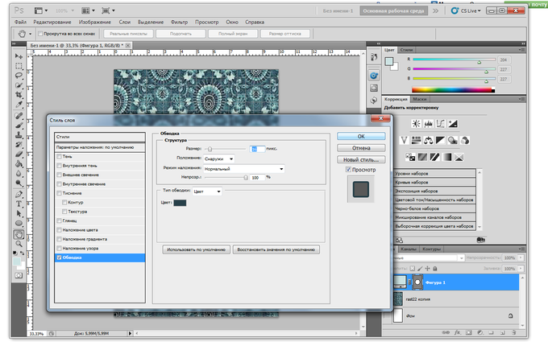Select the Crop tool
Image resolution: width=548 pixels, height=342 pixels.
19,95
